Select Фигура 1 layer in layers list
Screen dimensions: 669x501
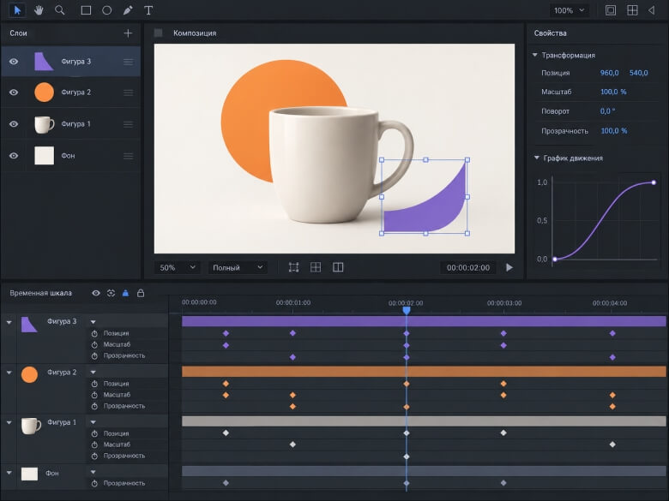[x=70, y=124]
